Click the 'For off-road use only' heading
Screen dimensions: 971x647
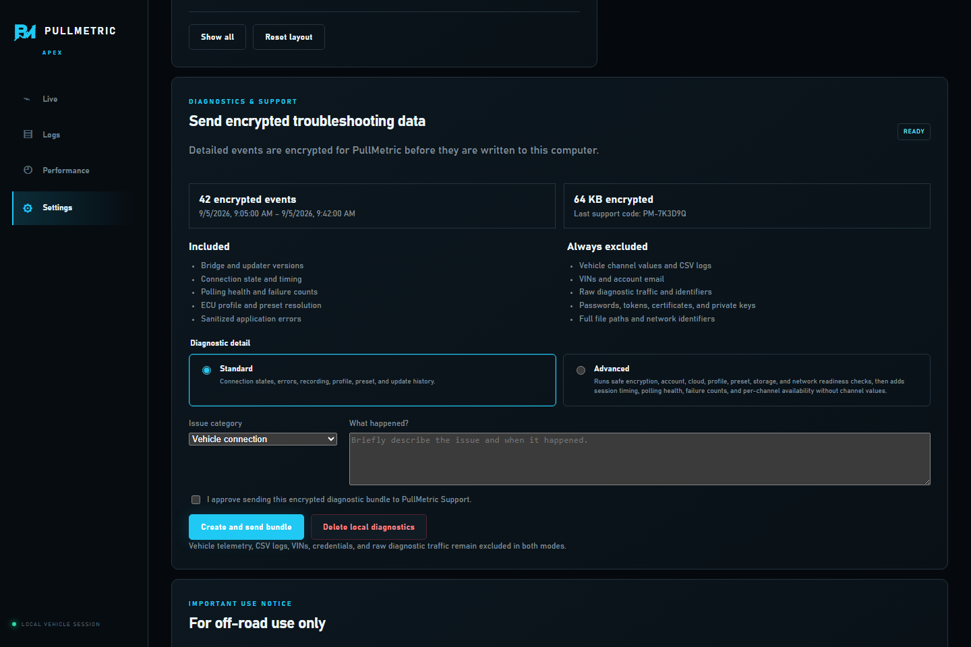(257, 623)
